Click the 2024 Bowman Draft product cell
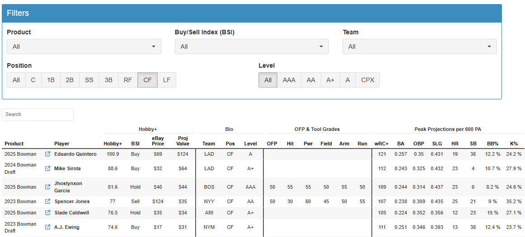 coord(20,168)
